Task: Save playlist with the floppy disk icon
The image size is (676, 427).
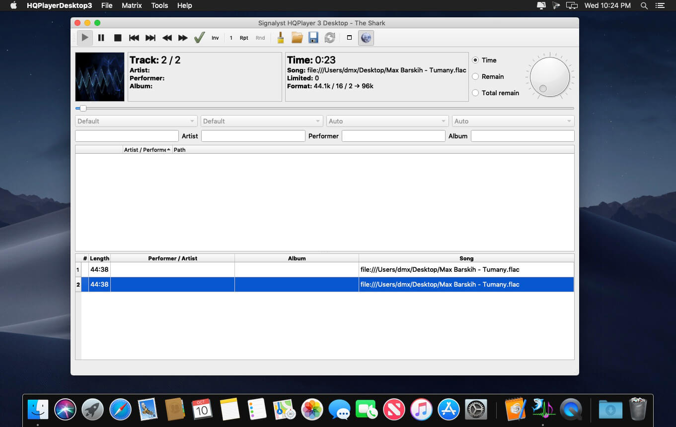Action: [x=313, y=38]
